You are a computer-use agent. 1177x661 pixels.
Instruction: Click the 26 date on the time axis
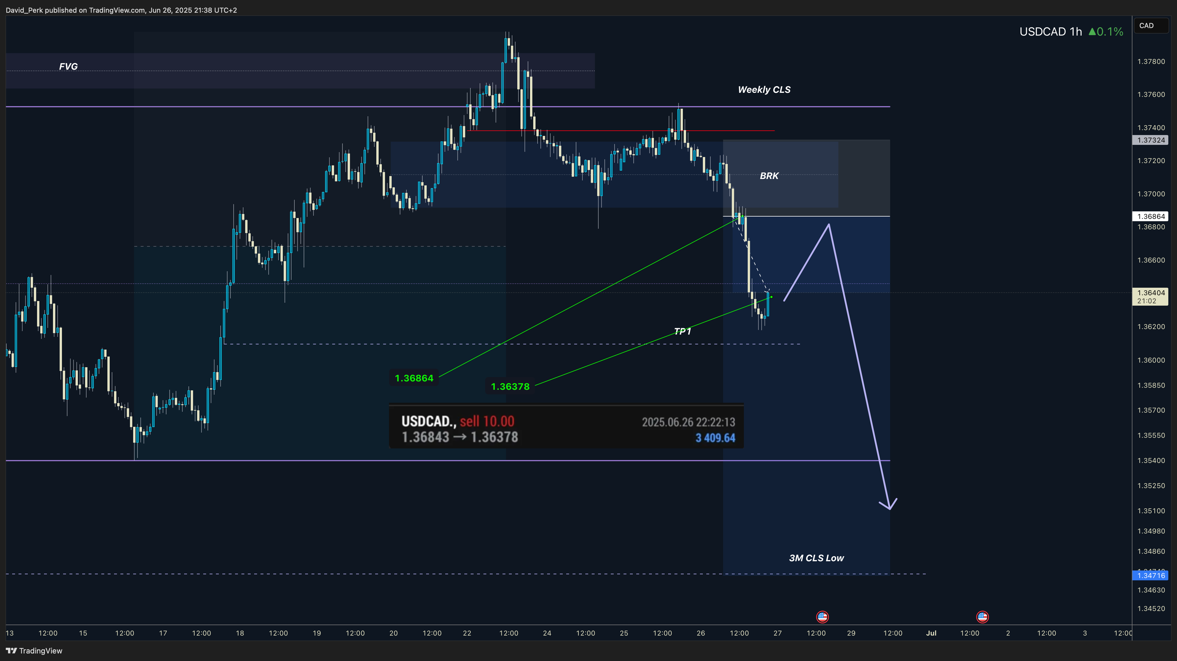tap(701, 633)
